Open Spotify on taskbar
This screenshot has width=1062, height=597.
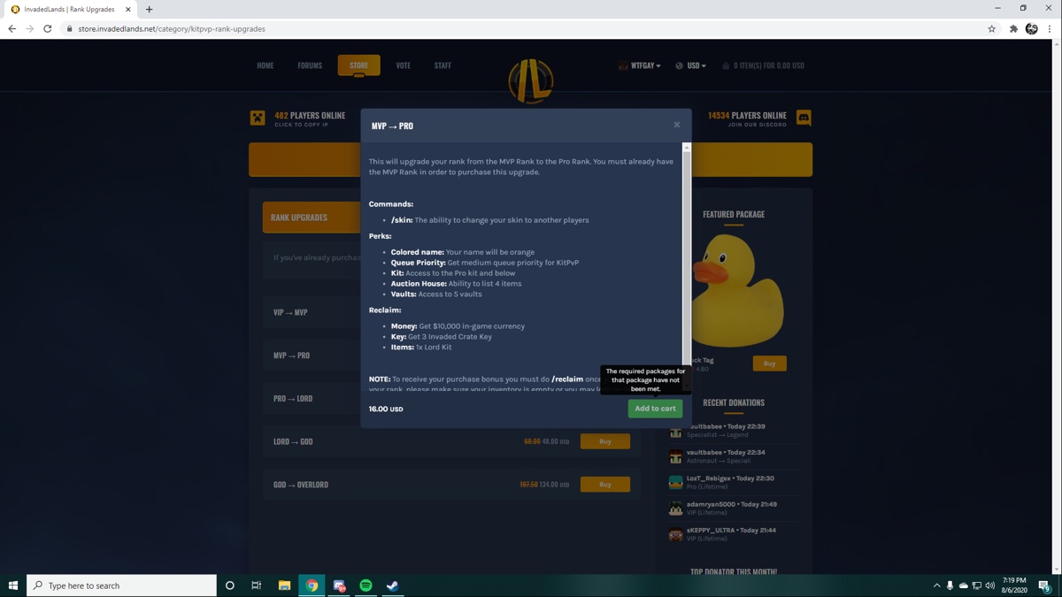tap(366, 586)
